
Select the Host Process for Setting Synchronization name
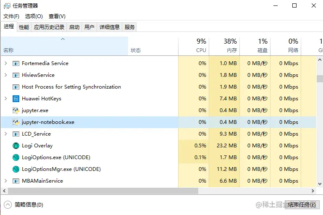(71, 87)
